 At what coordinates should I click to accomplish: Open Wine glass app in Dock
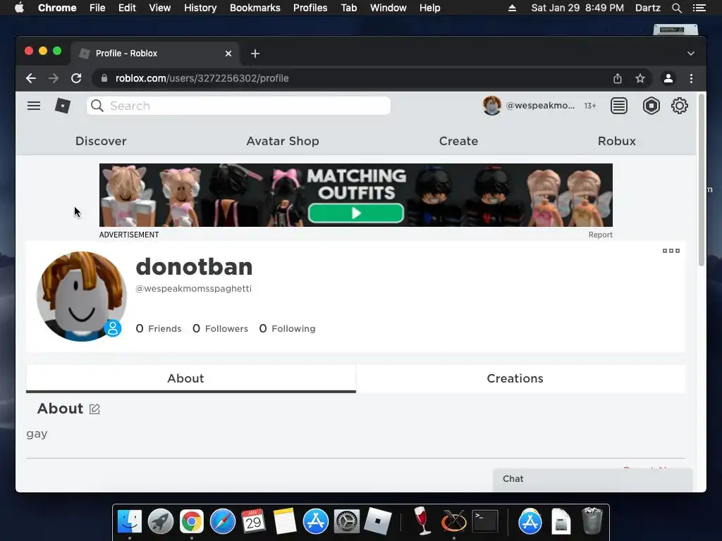point(422,521)
